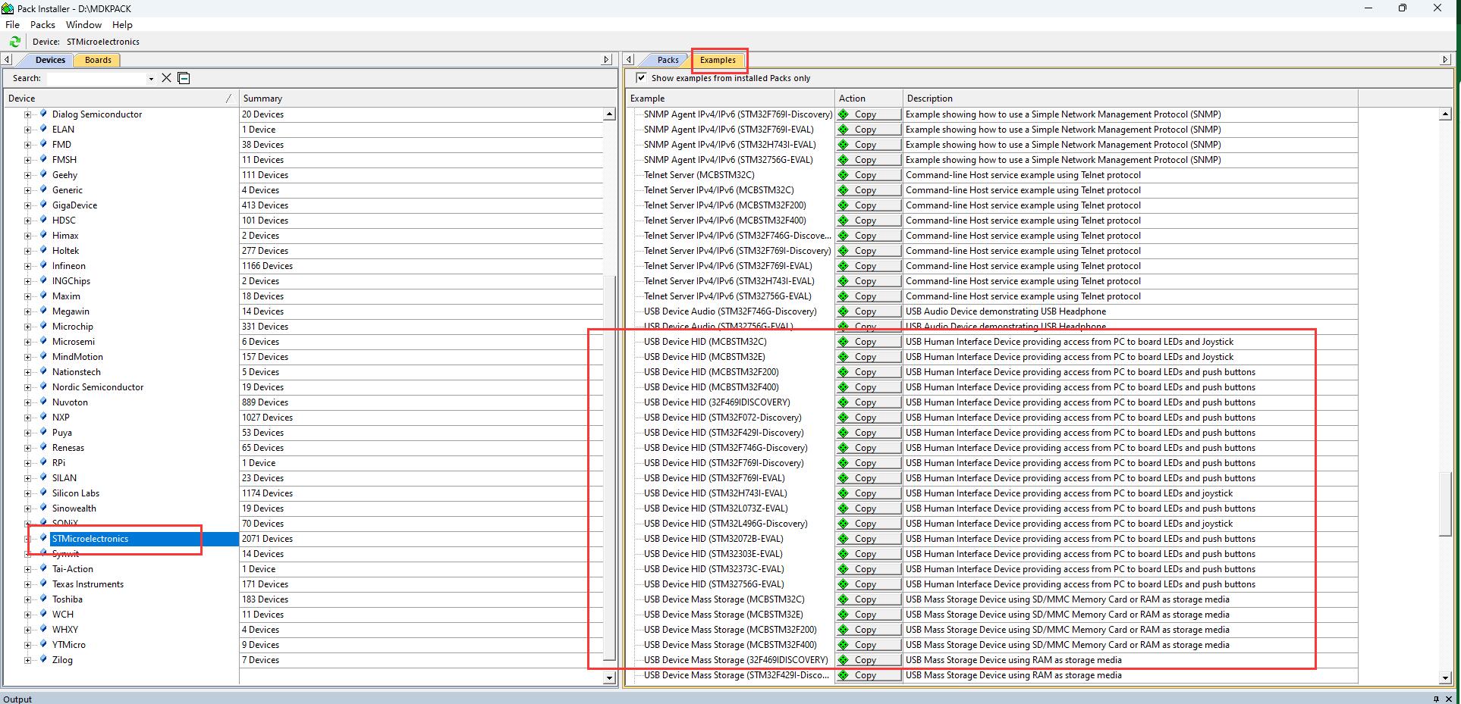This screenshot has height=704, width=1461.
Task: Copy the USB Device HID (STM32756G-EVAL) example
Action: 869,584
